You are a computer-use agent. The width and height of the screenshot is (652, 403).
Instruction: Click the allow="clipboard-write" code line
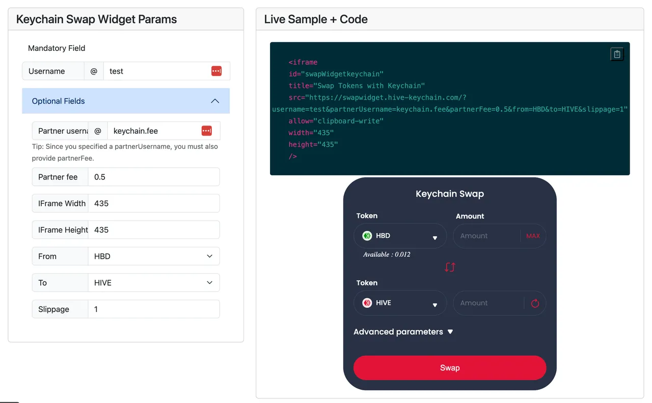point(336,121)
